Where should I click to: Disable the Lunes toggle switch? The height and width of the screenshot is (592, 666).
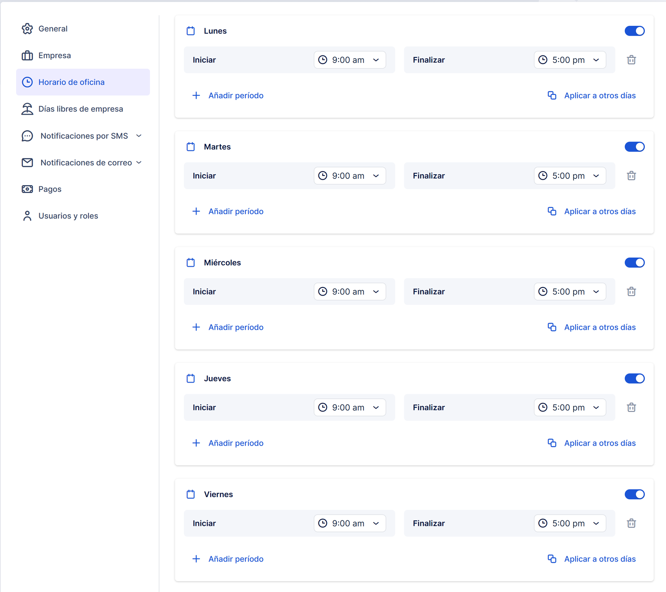click(x=634, y=31)
